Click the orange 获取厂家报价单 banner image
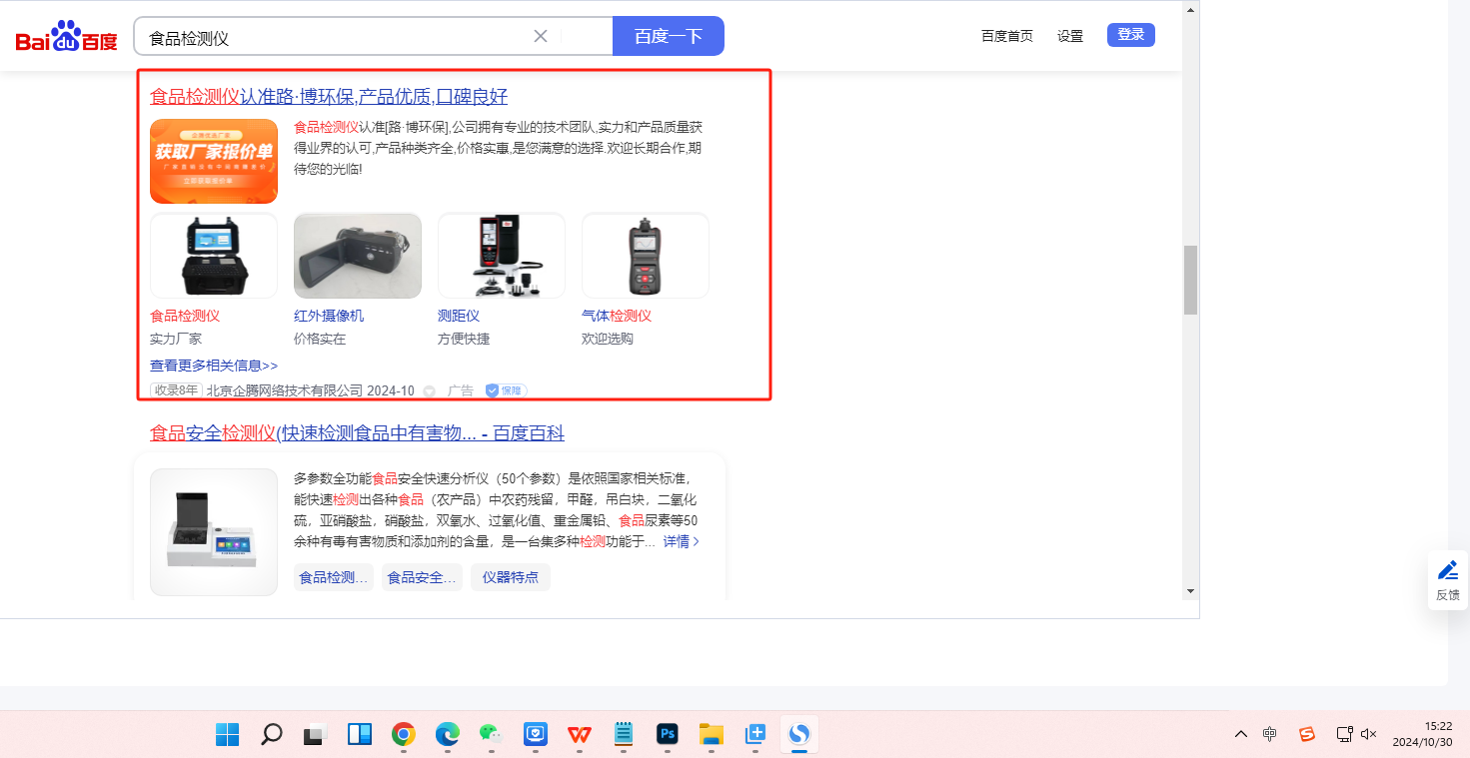The width and height of the screenshot is (1470, 758). click(x=214, y=161)
